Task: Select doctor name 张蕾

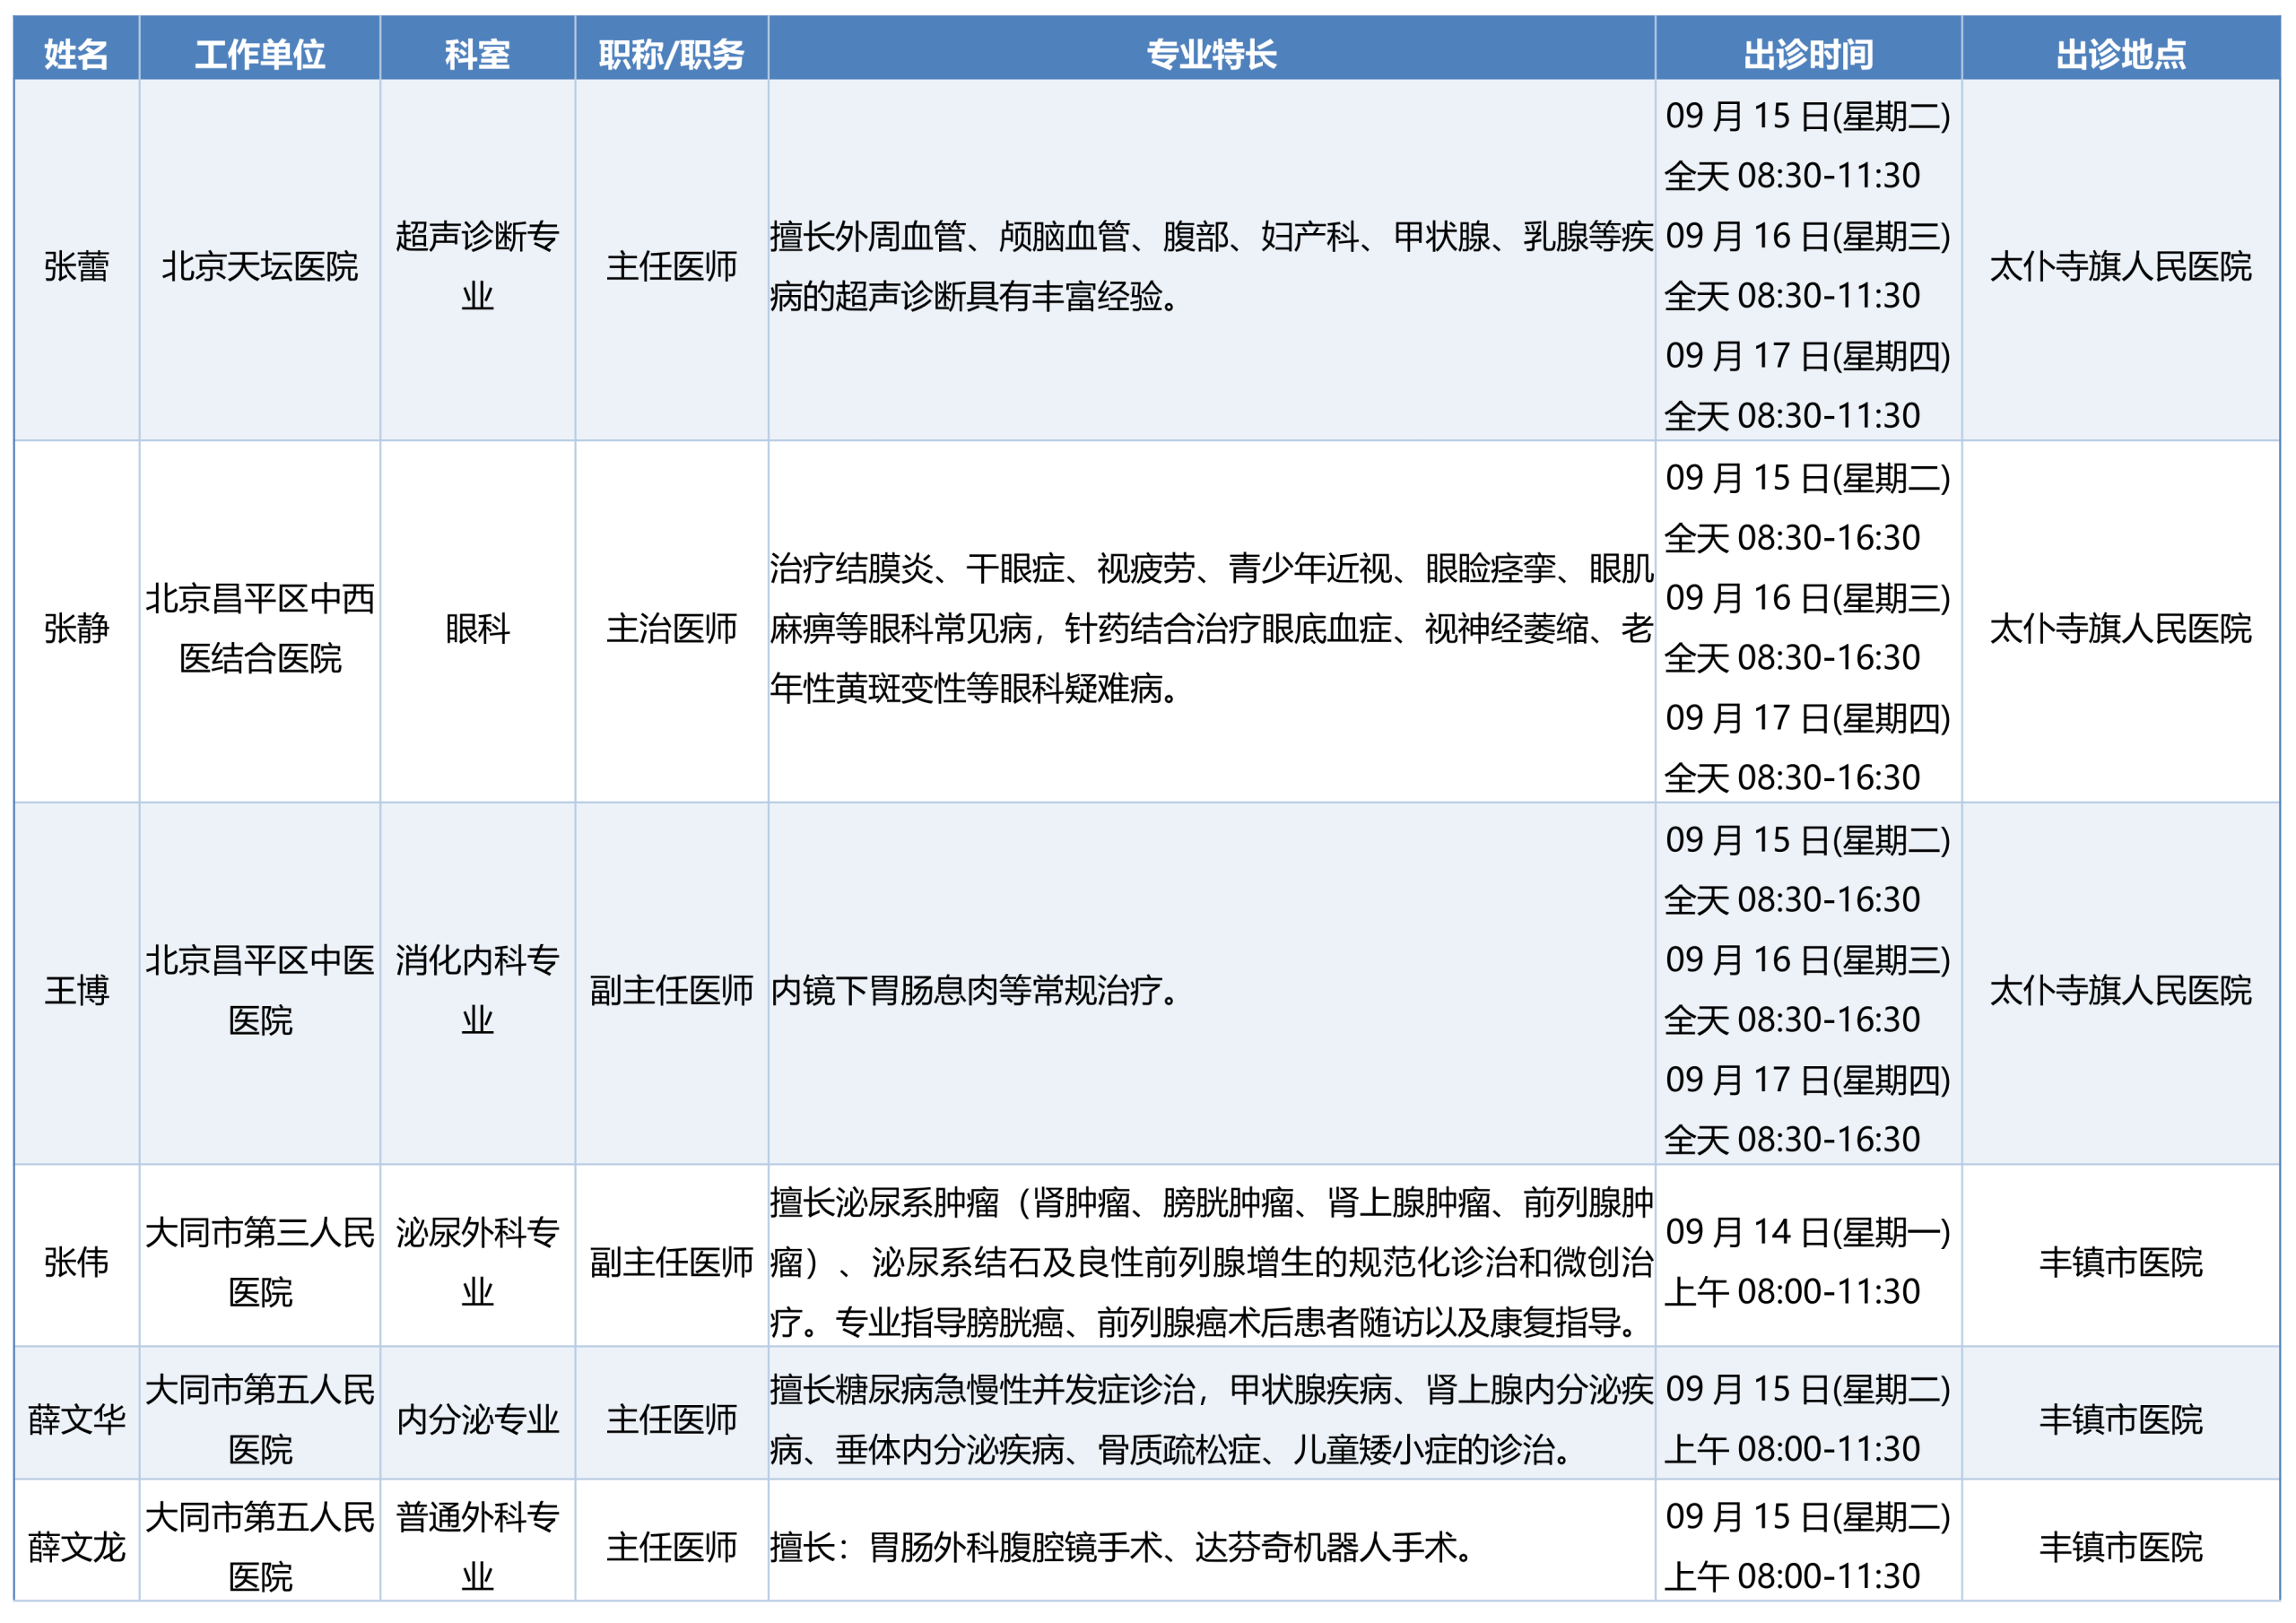Action: point(76,266)
